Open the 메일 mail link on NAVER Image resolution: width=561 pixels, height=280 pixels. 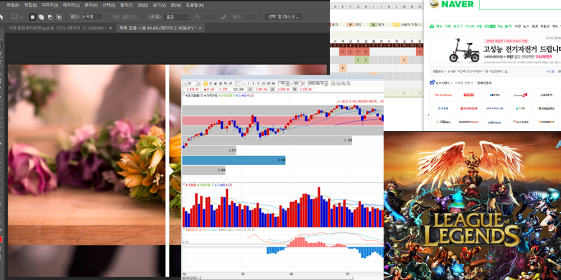pyautogui.click(x=439, y=26)
